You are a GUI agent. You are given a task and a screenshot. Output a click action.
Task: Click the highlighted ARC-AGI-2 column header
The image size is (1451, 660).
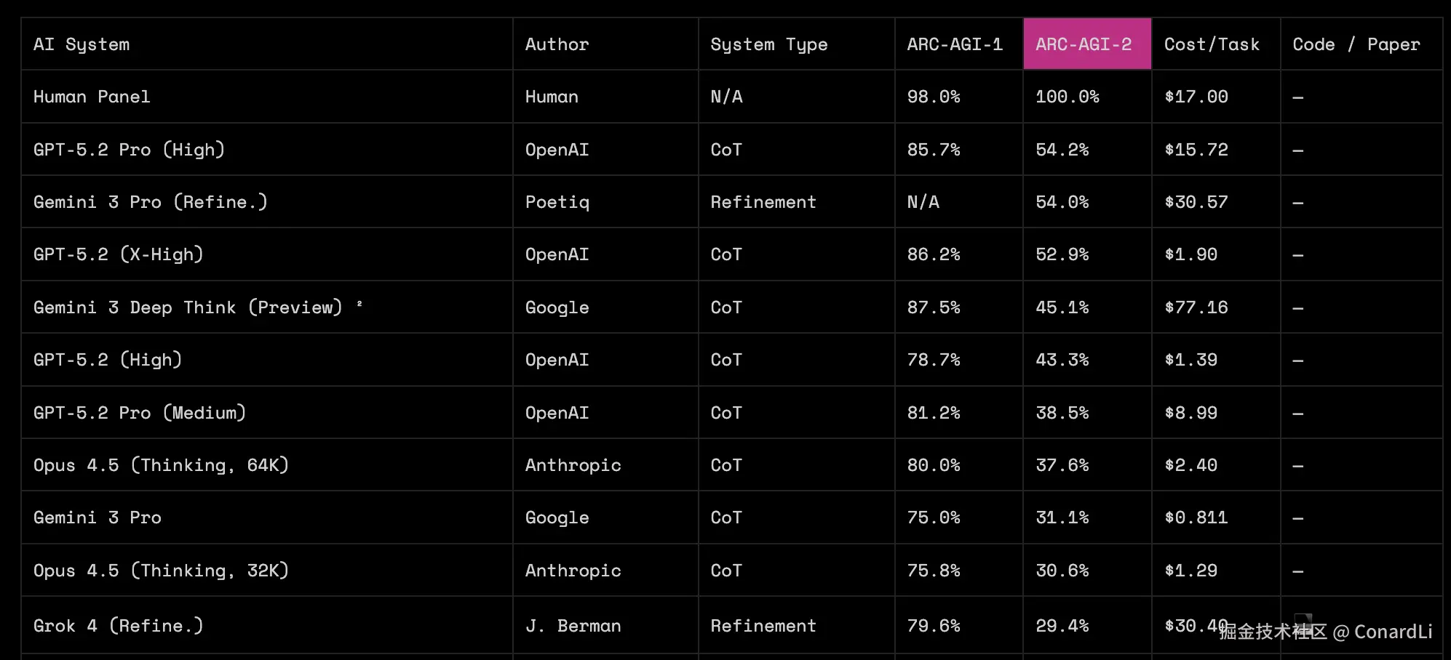point(1084,44)
